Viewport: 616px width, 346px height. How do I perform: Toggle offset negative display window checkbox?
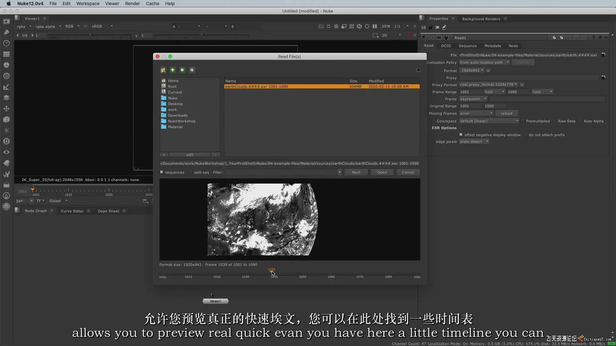click(461, 135)
